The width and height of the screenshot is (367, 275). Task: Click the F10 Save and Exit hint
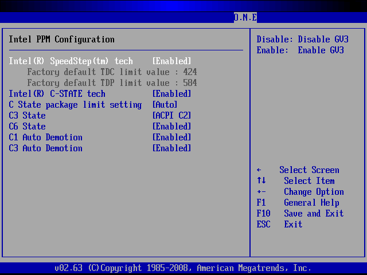point(300,214)
